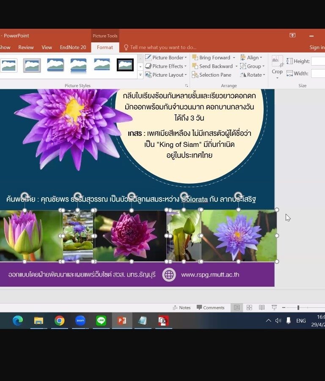The height and width of the screenshot is (381, 325).
Task: Start Slide Show from status bar
Action: [x=274, y=308]
